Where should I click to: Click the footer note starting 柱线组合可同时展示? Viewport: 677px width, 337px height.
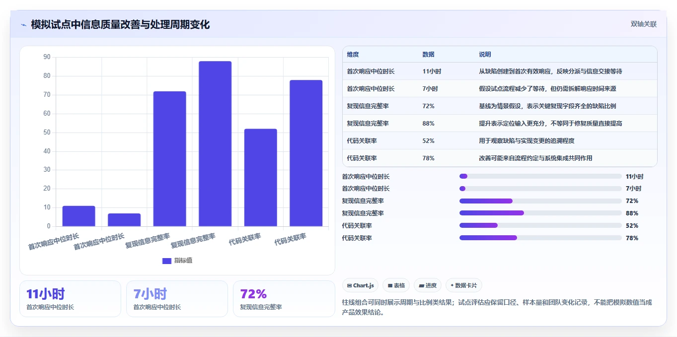tap(497, 308)
